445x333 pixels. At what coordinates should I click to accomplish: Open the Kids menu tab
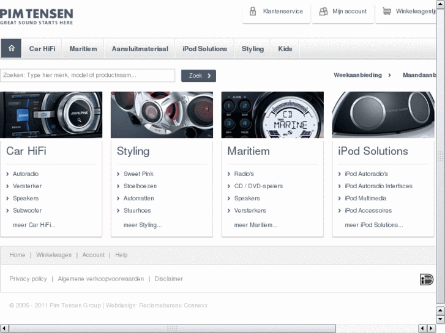point(285,49)
